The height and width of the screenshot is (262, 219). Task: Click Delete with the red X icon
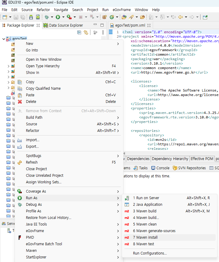click(x=69, y=102)
